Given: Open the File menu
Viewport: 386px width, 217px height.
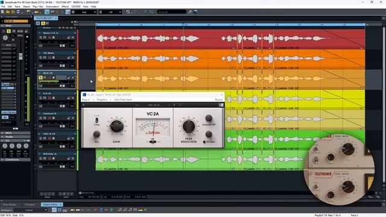Looking at the screenshot, I should pos(3,7).
